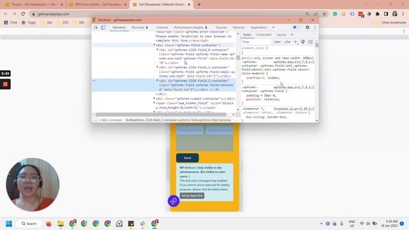Open the Performance insights tab
Image resolution: width=409 pixels, height=230 pixels.
190,27
